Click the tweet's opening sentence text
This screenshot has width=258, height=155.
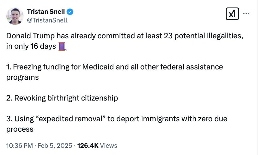pyautogui.click(x=125, y=41)
